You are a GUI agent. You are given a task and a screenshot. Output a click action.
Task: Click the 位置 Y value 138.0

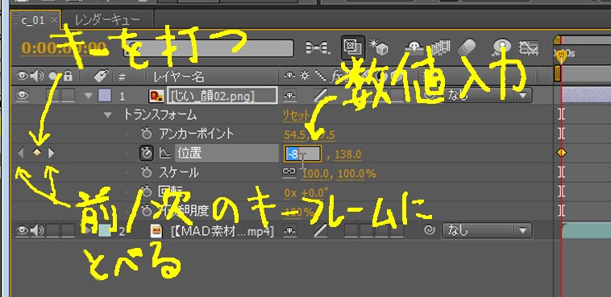pos(347,155)
